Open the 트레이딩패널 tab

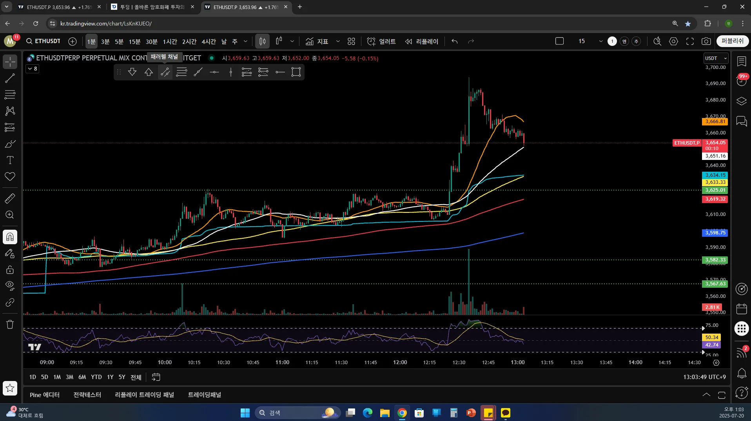click(x=205, y=395)
